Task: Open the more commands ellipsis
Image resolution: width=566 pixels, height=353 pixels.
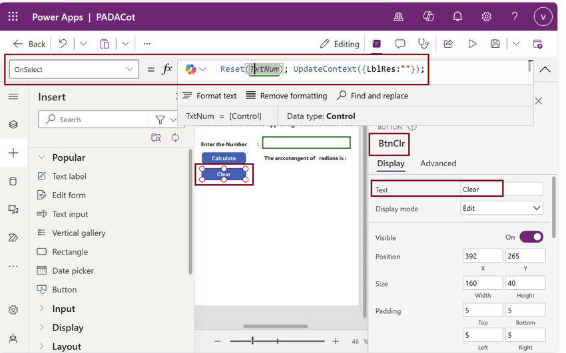Action: pyautogui.click(x=147, y=44)
